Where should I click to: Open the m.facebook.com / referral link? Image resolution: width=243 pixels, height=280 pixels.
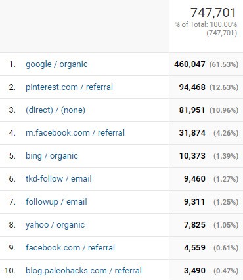click(x=75, y=133)
